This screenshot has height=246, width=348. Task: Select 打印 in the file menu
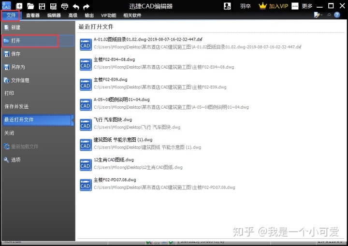pos(38,93)
